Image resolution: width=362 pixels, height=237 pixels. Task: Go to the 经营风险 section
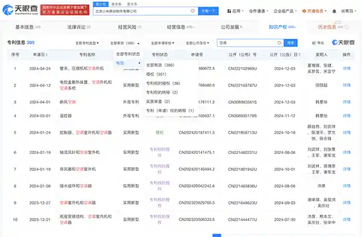point(130,27)
